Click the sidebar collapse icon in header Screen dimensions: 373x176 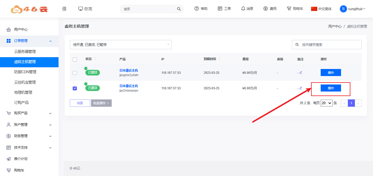(64, 9)
